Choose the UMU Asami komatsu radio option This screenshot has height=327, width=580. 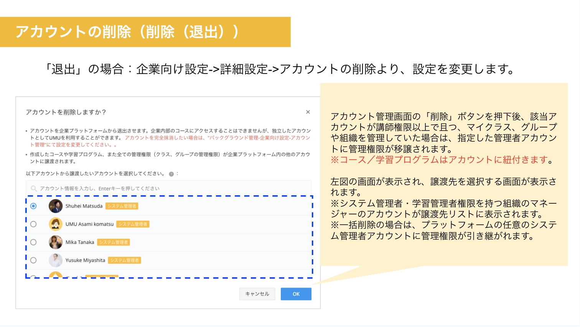pyautogui.click(x=33, y=224)
